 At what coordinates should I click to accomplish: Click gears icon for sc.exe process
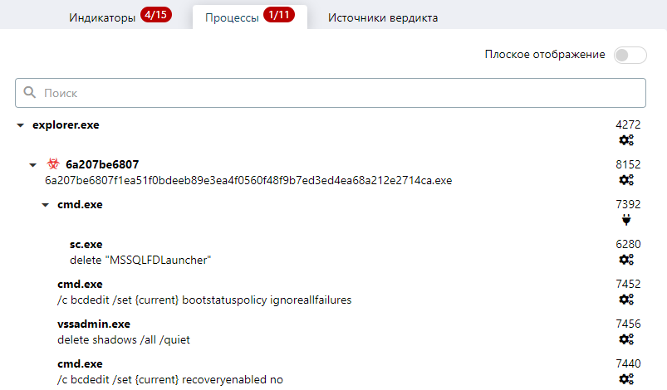(626, 260)
